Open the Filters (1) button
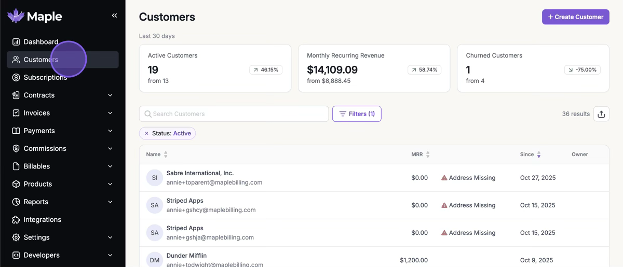 [357, 114]
